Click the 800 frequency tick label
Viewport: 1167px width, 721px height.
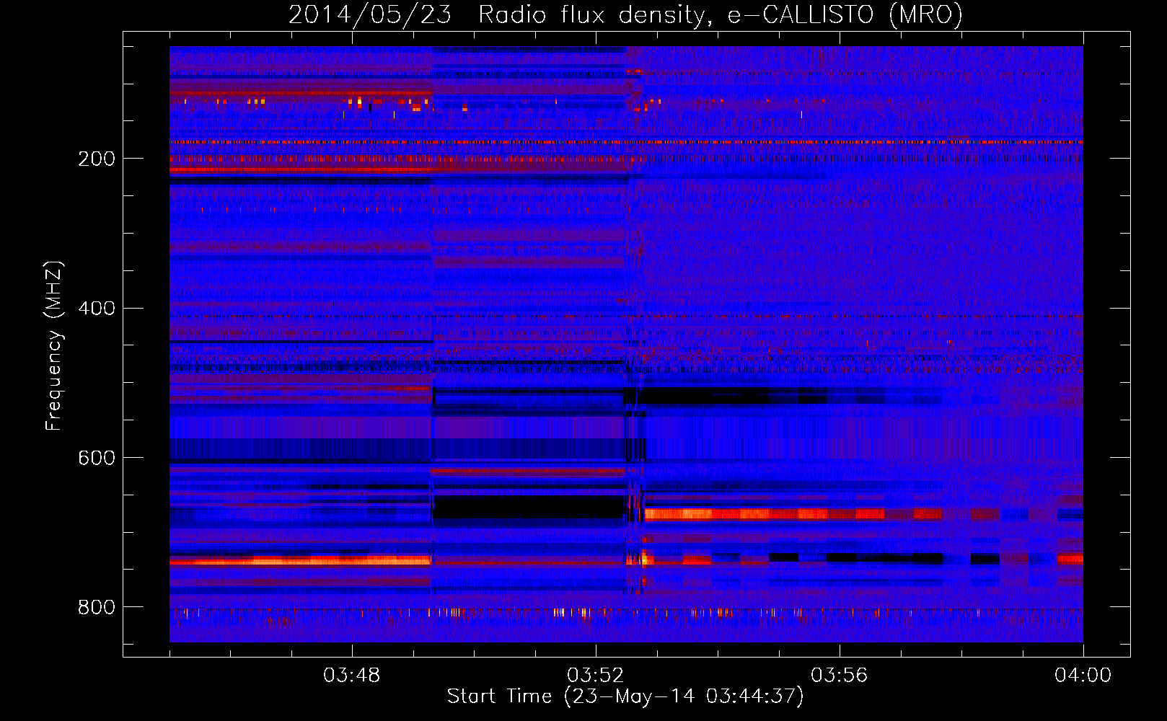[x=97, y=608]
